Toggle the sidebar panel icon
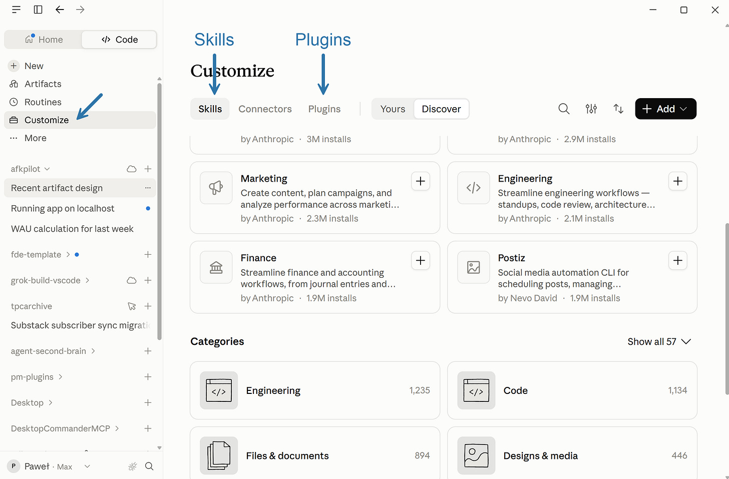 pos(38,10)
